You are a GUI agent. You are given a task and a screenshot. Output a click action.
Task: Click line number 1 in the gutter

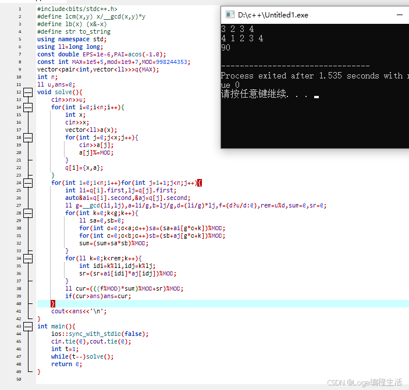[x=20, y=9]
